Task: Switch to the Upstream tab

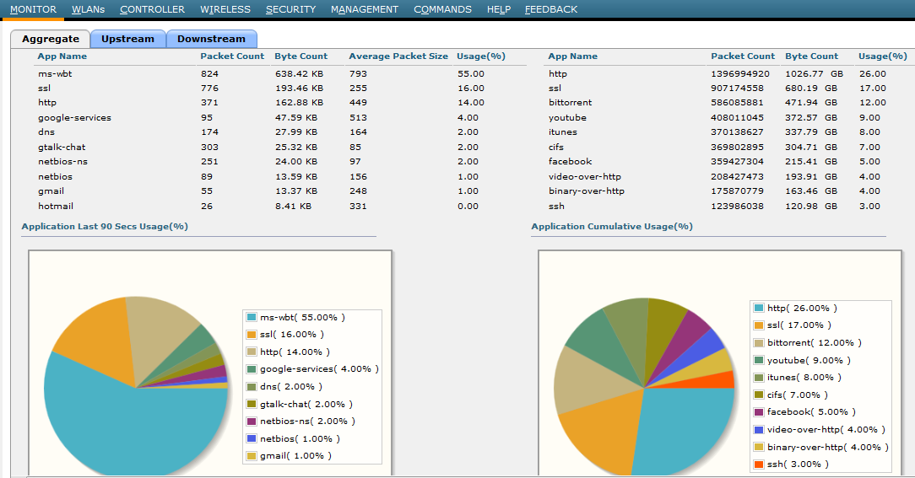Action: click(x=127, y=39)
